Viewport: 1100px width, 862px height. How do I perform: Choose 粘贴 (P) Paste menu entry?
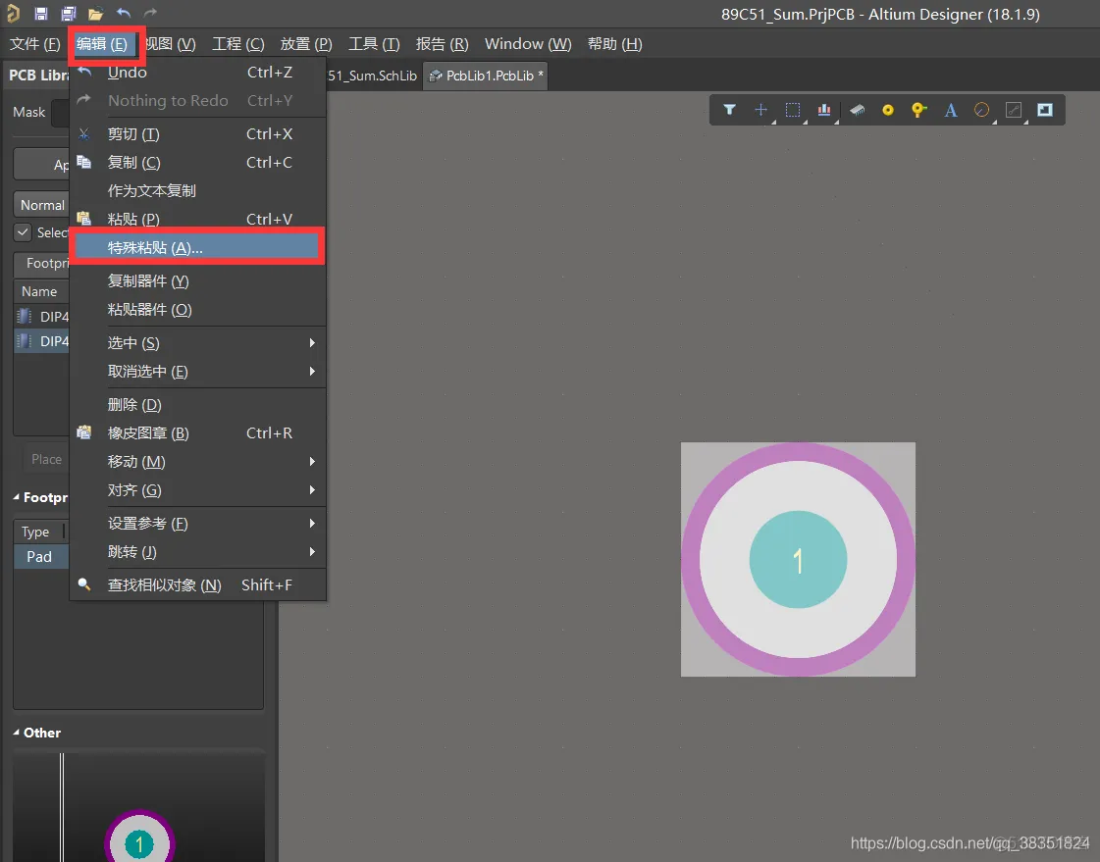point(198,219)
